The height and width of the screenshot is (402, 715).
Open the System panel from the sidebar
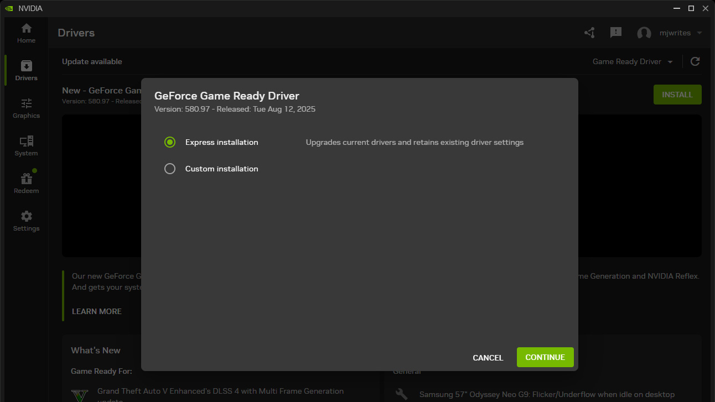(25, 145)
